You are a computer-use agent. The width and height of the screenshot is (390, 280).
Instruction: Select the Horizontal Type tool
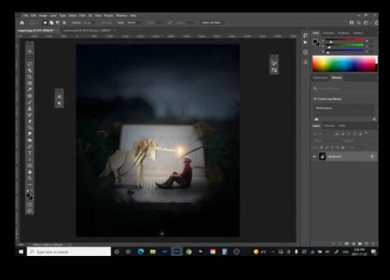click(x=30, y=153)
